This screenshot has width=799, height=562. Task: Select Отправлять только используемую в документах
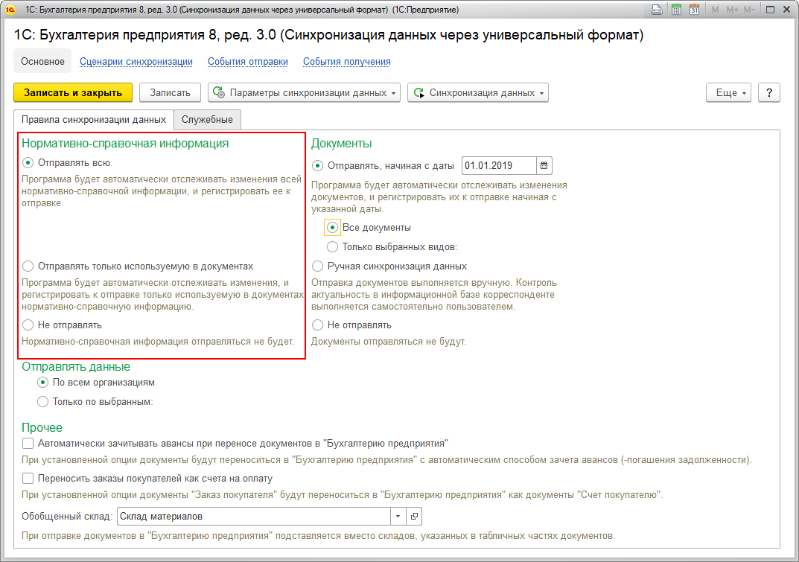[28, 266]
